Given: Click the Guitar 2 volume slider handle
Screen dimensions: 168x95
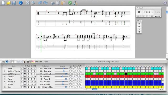Looking at the screenshot, I should pos(62,76).
